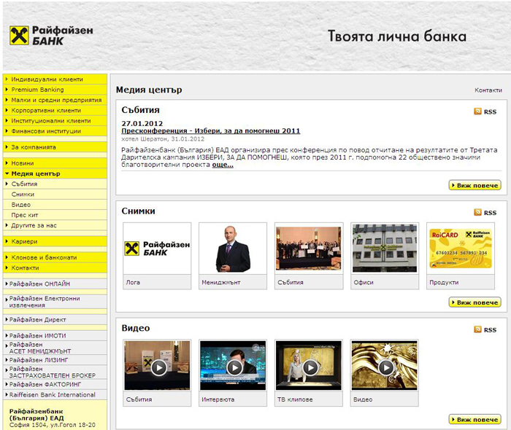Click RSS text link in Събития section
This screenshot has height=430, width=511.
490,112
